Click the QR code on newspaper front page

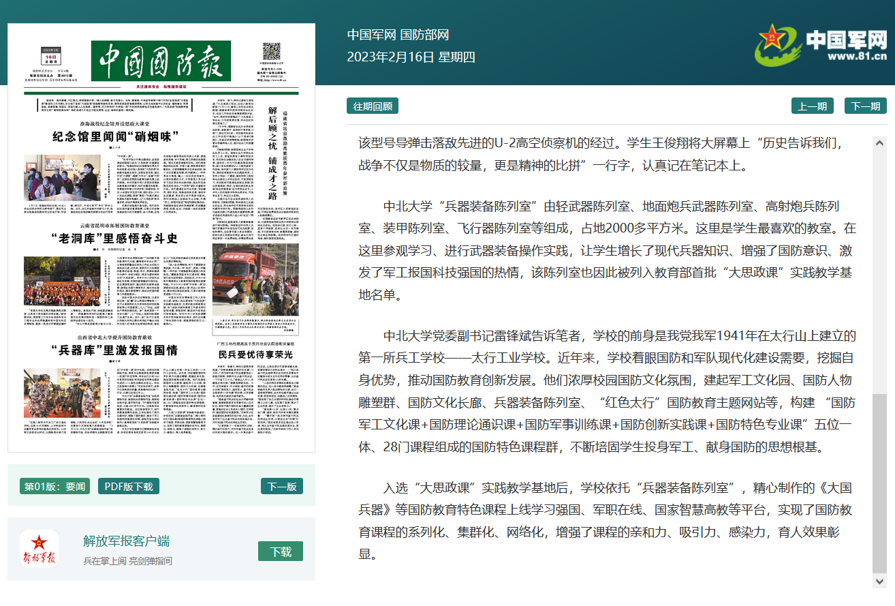pyautogui.click(x=272, y=52)
